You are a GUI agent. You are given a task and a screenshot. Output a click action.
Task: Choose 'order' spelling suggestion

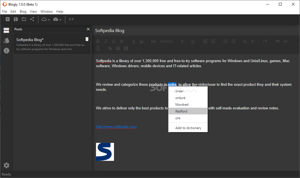tap(188, 91)
